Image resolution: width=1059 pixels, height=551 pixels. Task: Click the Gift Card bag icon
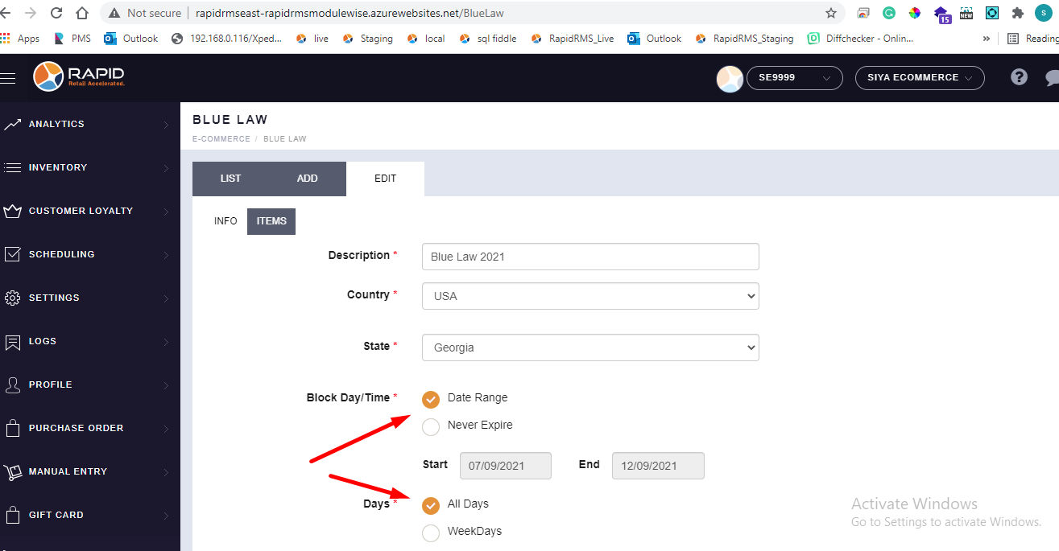tap(12, 516)
